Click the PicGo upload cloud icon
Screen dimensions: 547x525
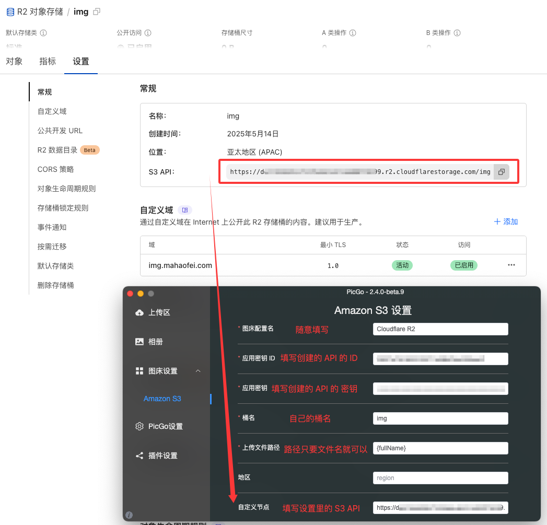pos(139,312)
